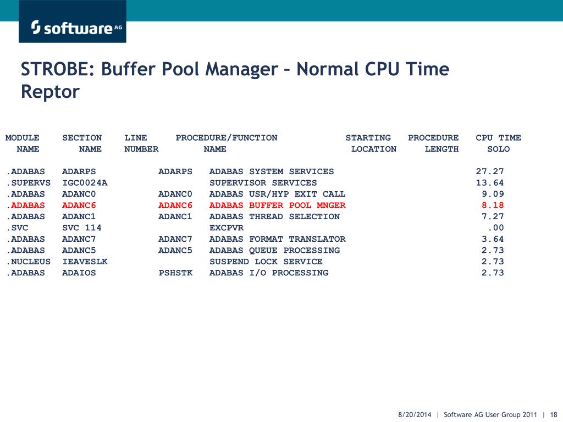Image resolution: width=563 pixels, height=422 pixels.
Task: Click the 'MODULE' column header
Action: click(22, 138)
